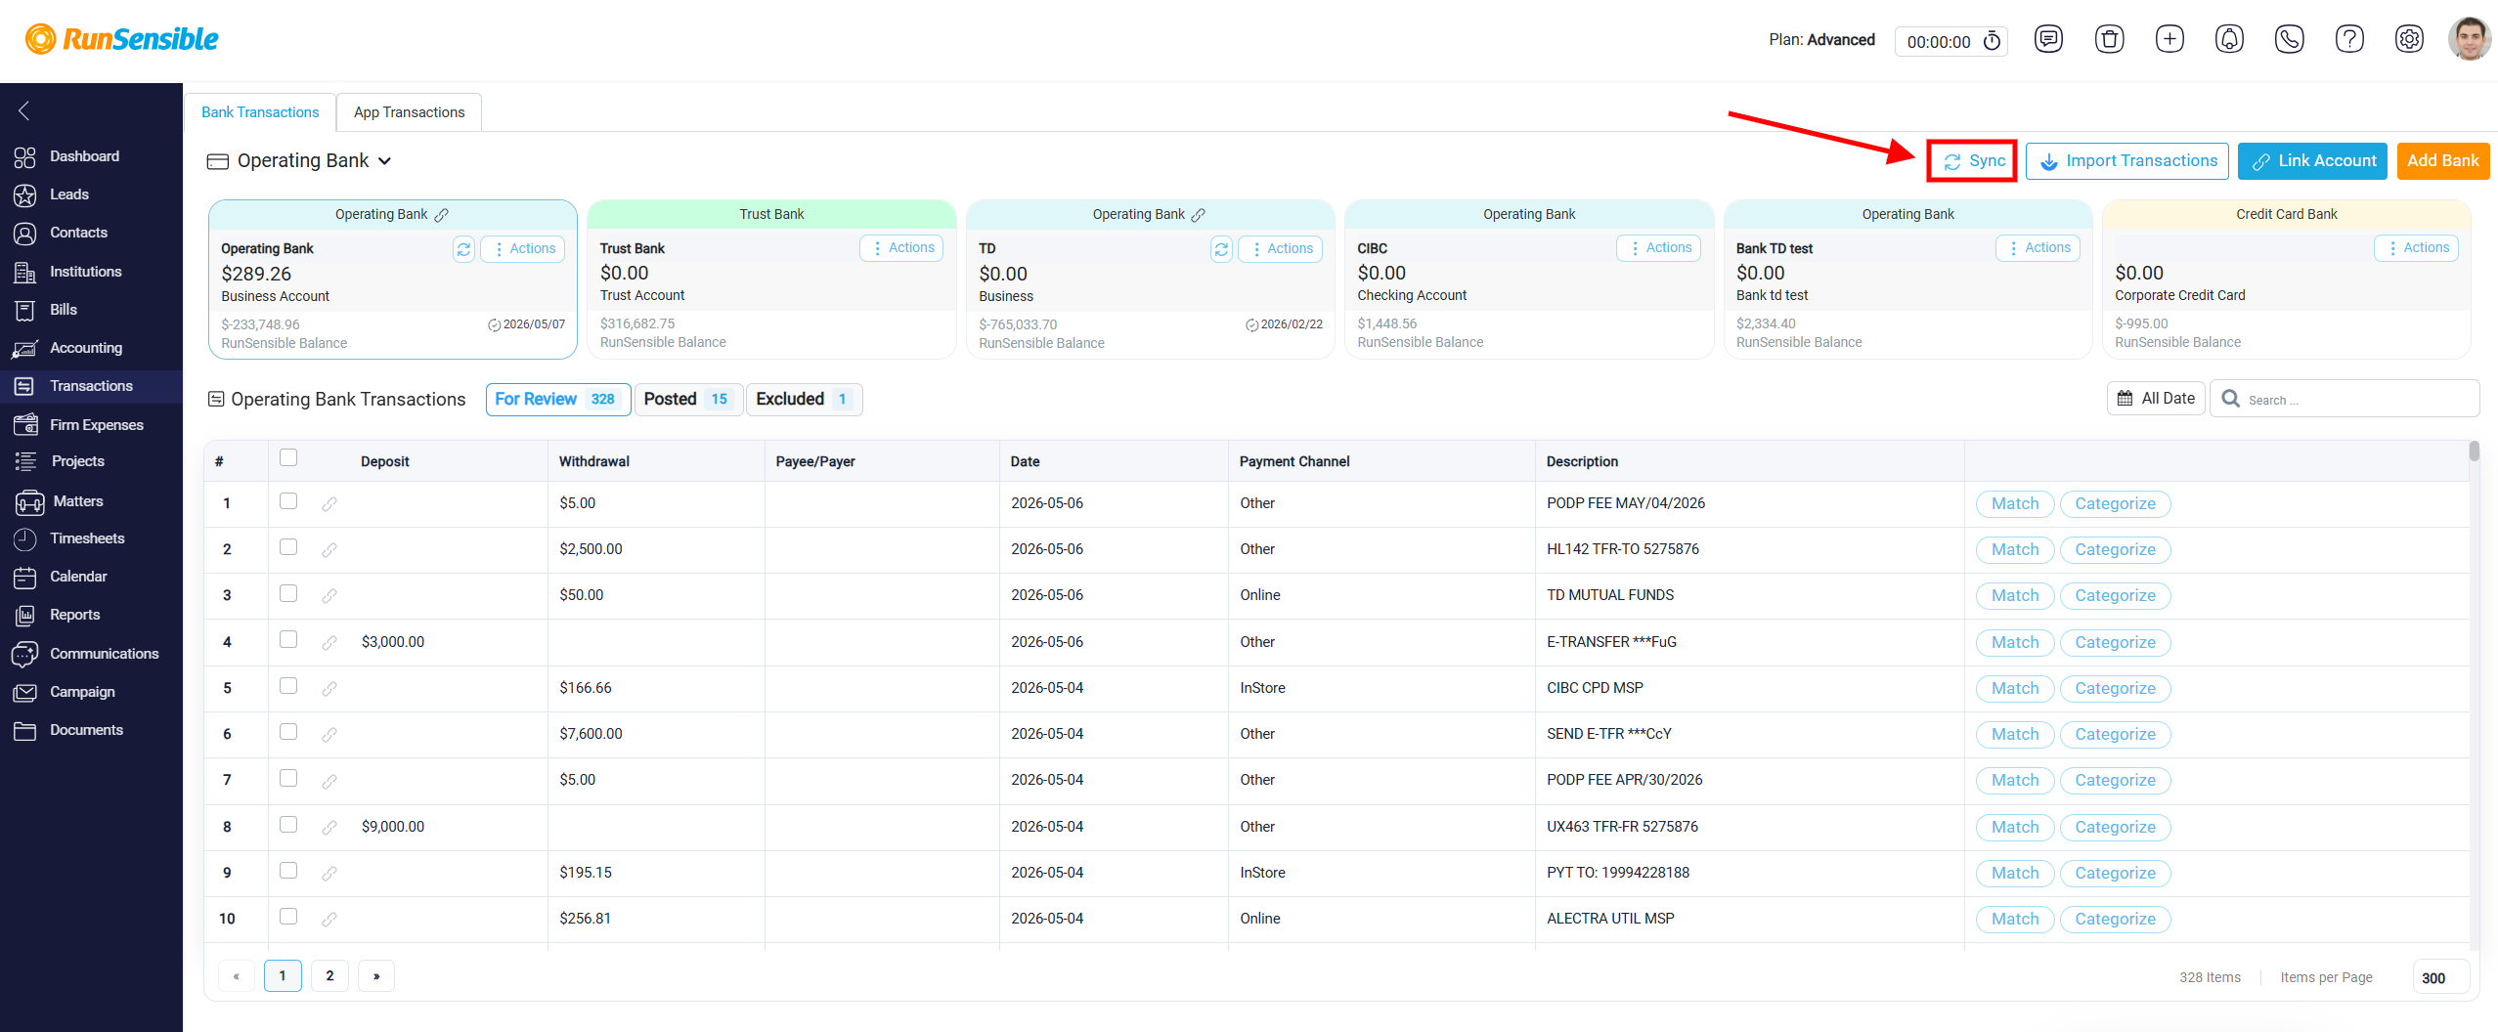Click the link icon in row 4
The image size is (2498, 1032).
tap(329, 643)
